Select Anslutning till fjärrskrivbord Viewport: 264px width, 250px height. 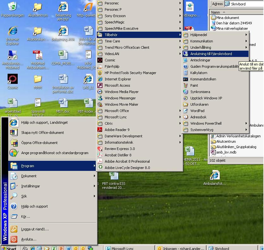click(x=215, y=54)
